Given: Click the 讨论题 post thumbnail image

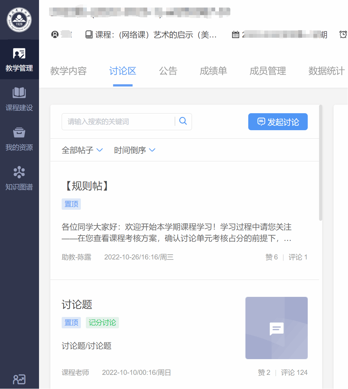Looking at the screenshot, I should pyautogui.click(x=276, y=328).
